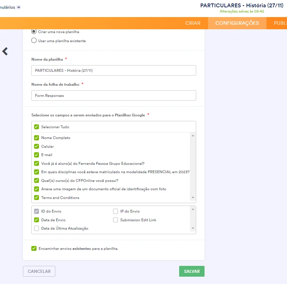Disable the Celular field
The height and width of the screenshot is (284, 287).
point(36,146)
